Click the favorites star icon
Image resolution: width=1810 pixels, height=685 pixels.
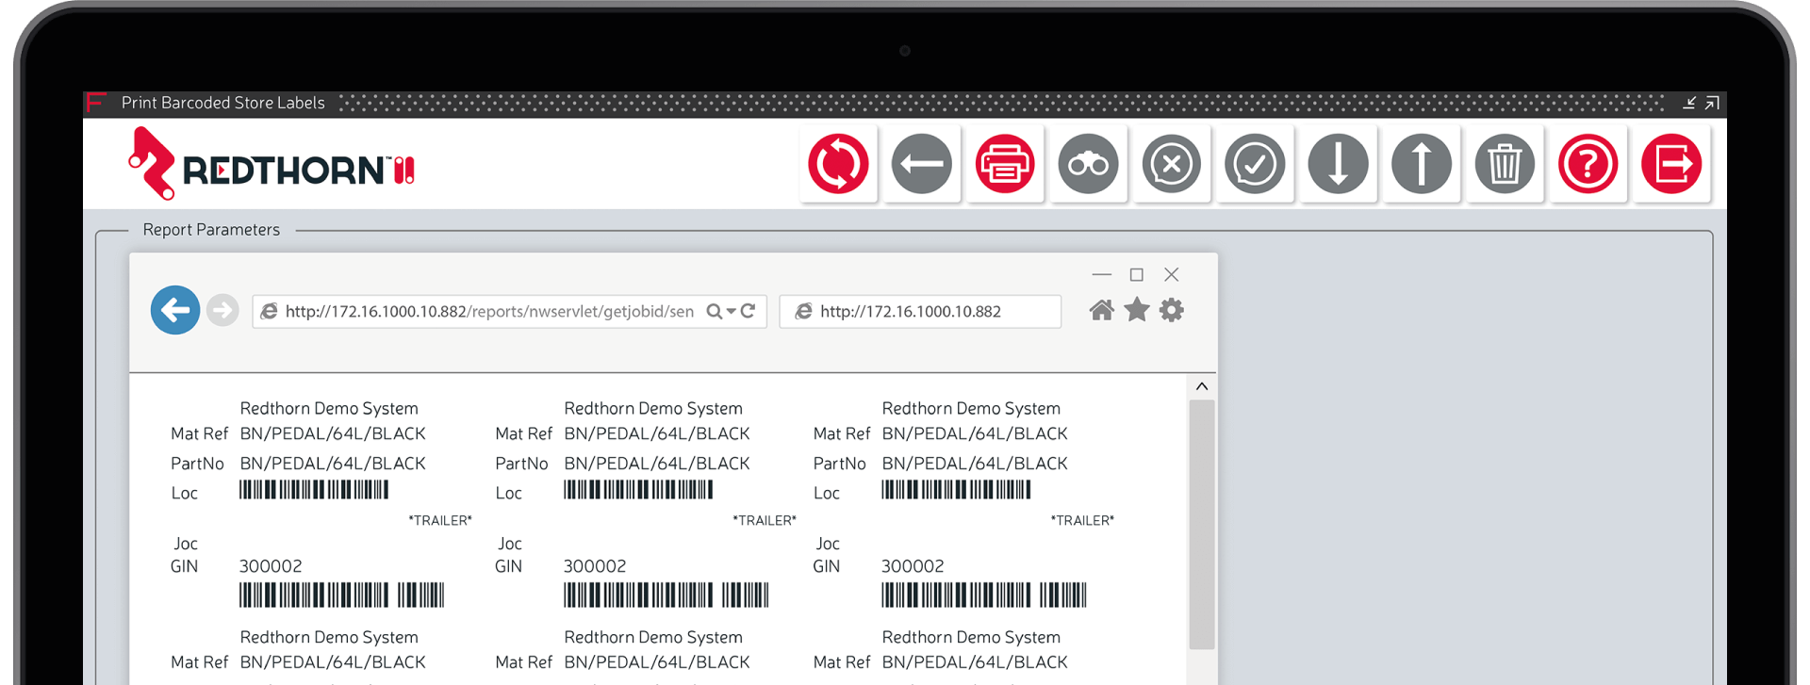(1137, 309)
